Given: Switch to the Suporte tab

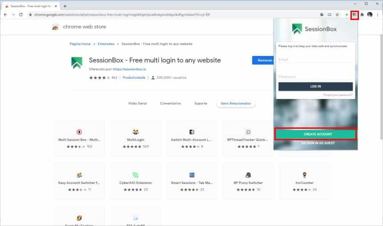Looking at the screenshot, I should (x=201, y=103).
